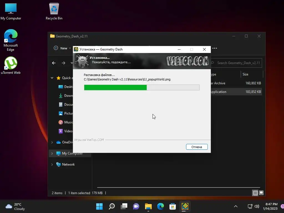Image resolution: width=284 pixels, height=213 pixels.
Task: Open the weather widget 20°C Cloudy
Action: (15, 206)
